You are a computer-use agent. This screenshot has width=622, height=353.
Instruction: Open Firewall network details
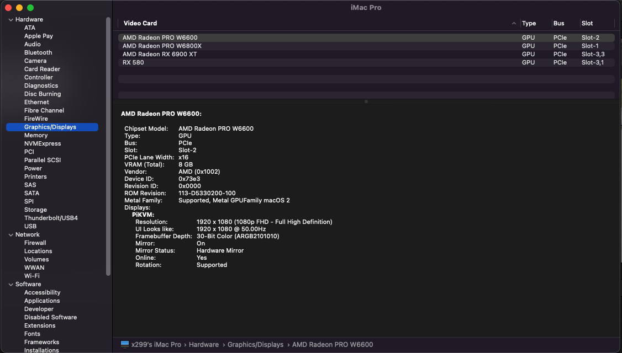coord(35,243)
